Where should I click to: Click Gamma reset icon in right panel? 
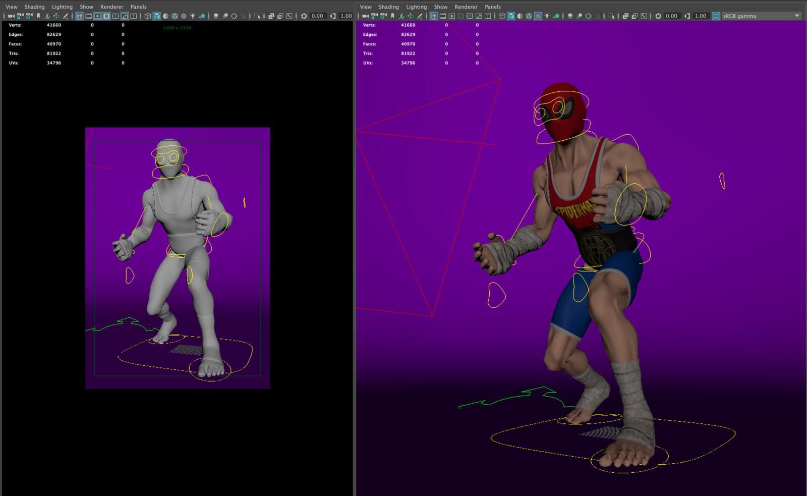687,16
